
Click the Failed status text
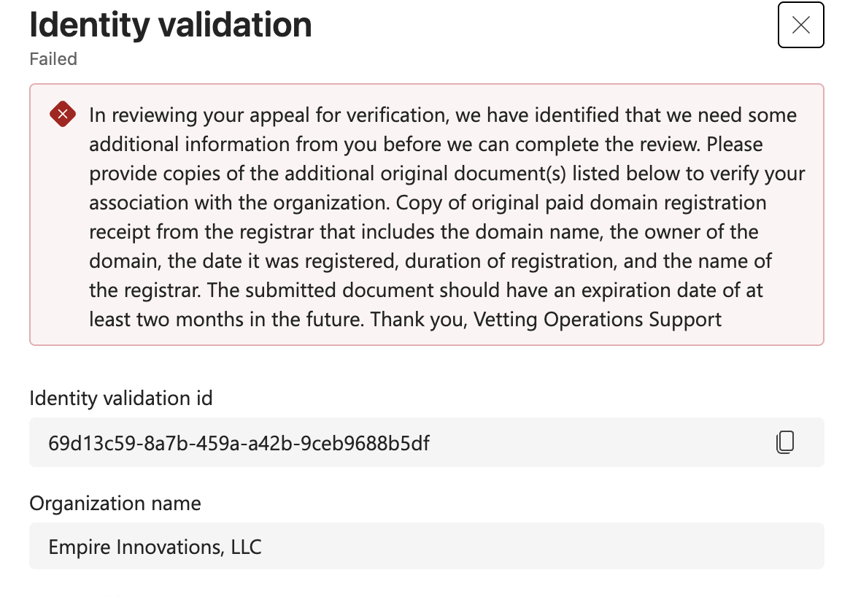click(53, 58)
